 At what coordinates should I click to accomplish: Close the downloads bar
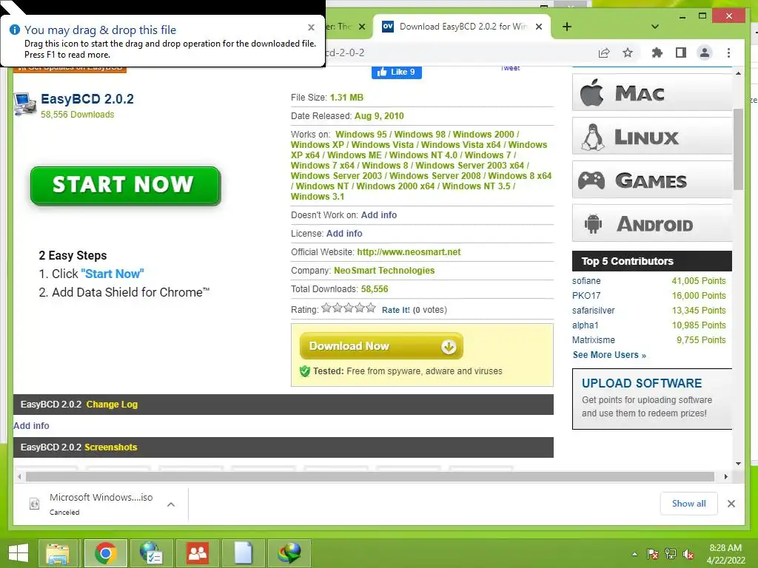pos(731,504)
